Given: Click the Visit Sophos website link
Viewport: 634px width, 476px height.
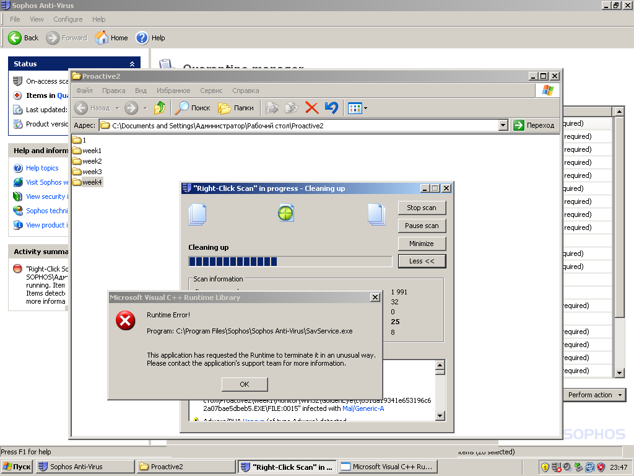Looking at the screenshot, I should point(47,182).
